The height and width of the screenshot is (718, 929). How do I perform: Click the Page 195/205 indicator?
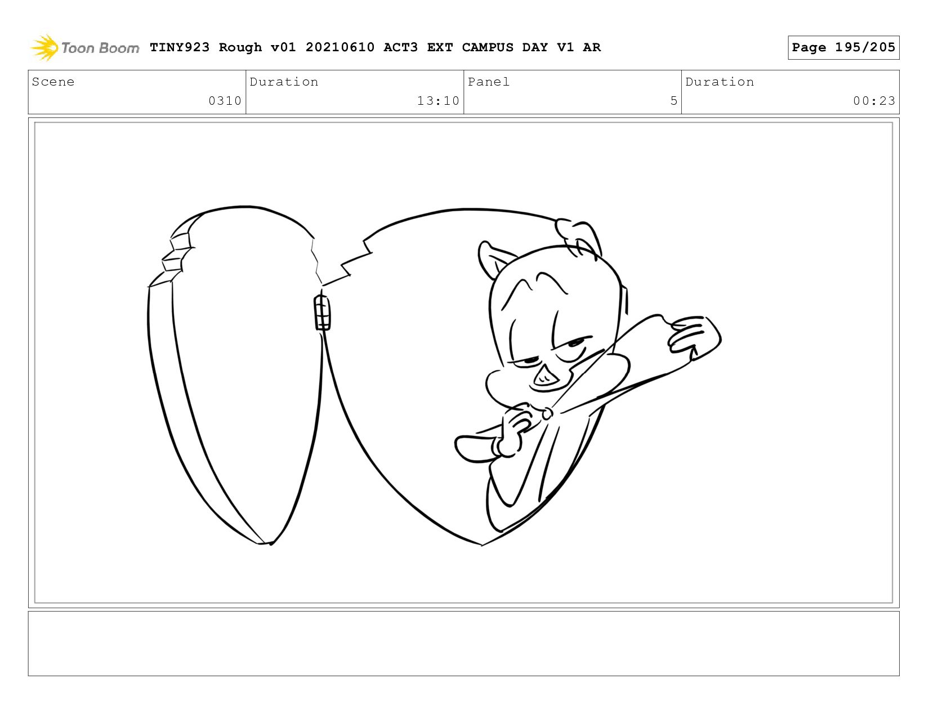(843, 47)
